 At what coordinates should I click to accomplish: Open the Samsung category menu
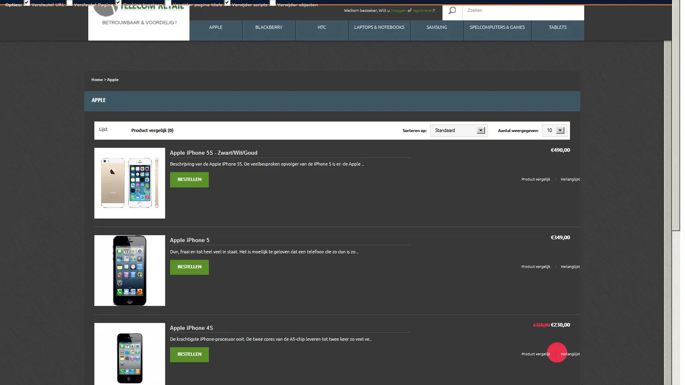[x=436, y=28]
